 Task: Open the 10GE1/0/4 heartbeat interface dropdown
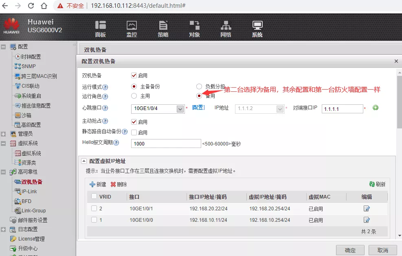(x=180, y=109)
